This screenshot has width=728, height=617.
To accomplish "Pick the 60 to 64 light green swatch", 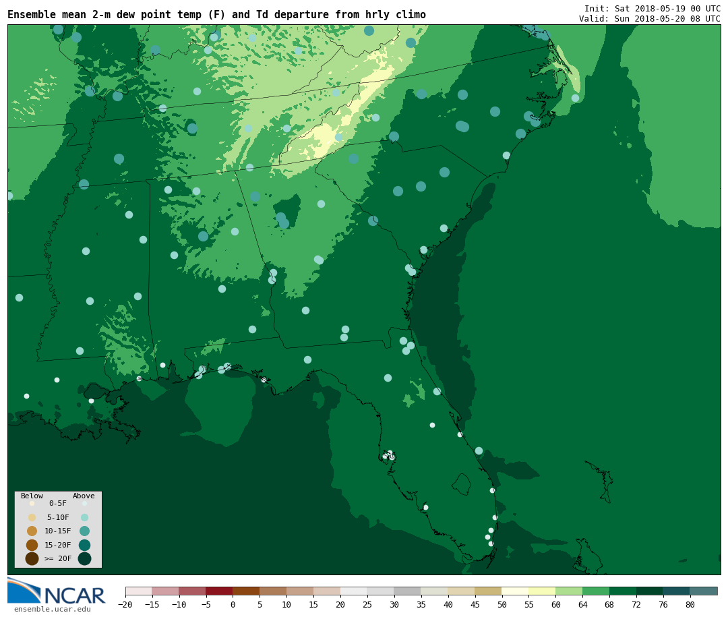I will click(x=569, y=591).
